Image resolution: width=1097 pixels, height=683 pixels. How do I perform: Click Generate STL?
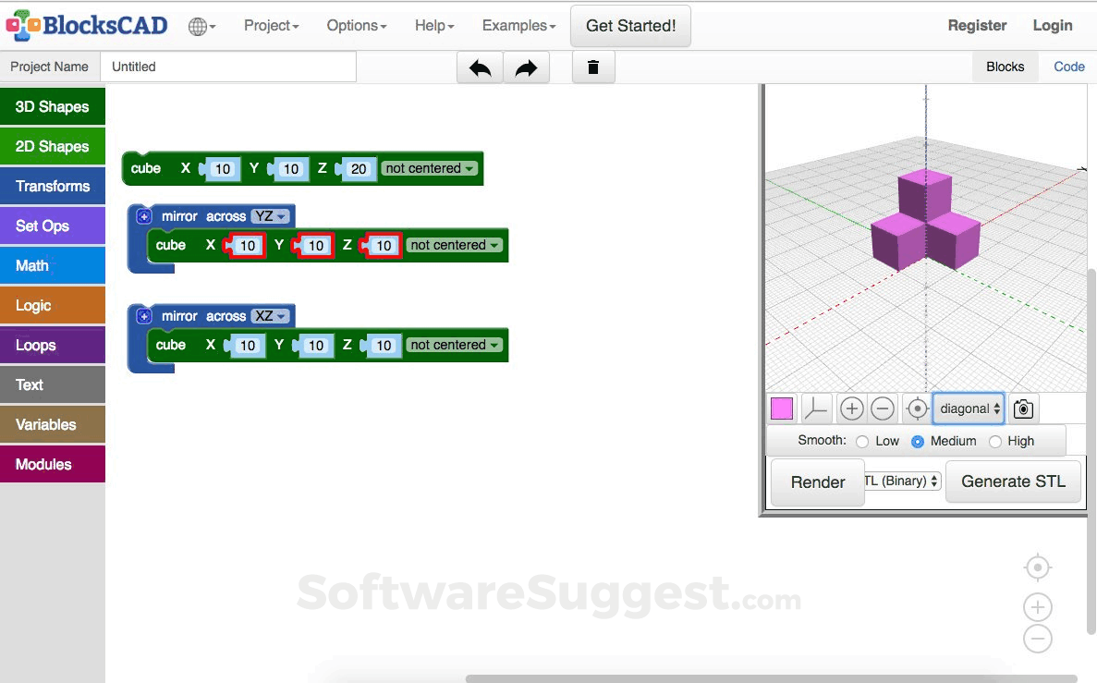(x=1013, y=481)
